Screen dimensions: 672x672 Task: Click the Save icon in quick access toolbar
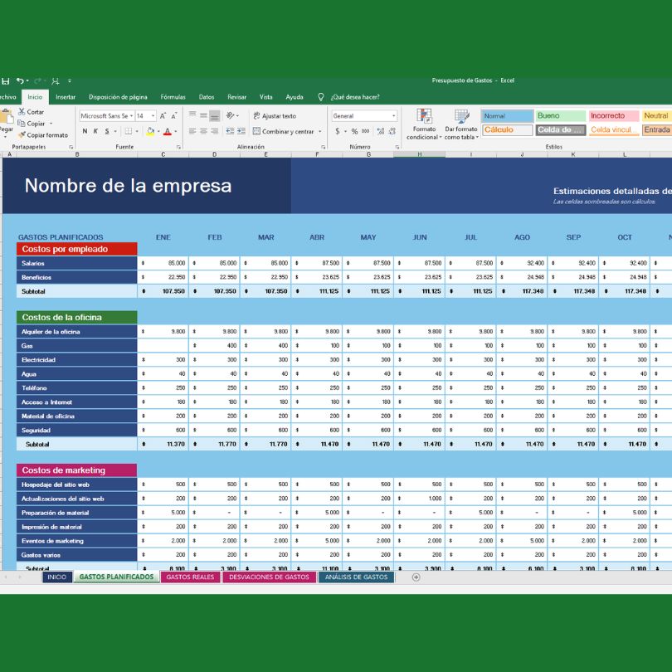point(5,80)
